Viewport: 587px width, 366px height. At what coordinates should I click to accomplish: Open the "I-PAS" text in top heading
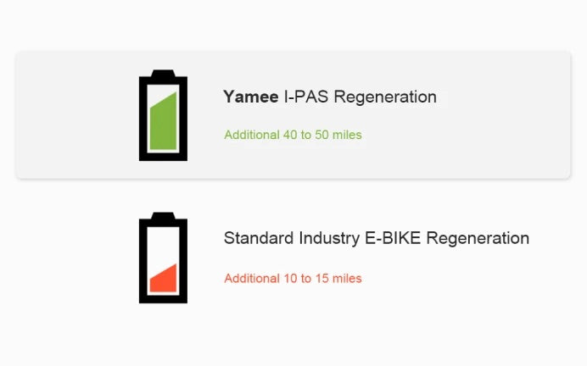306,97
